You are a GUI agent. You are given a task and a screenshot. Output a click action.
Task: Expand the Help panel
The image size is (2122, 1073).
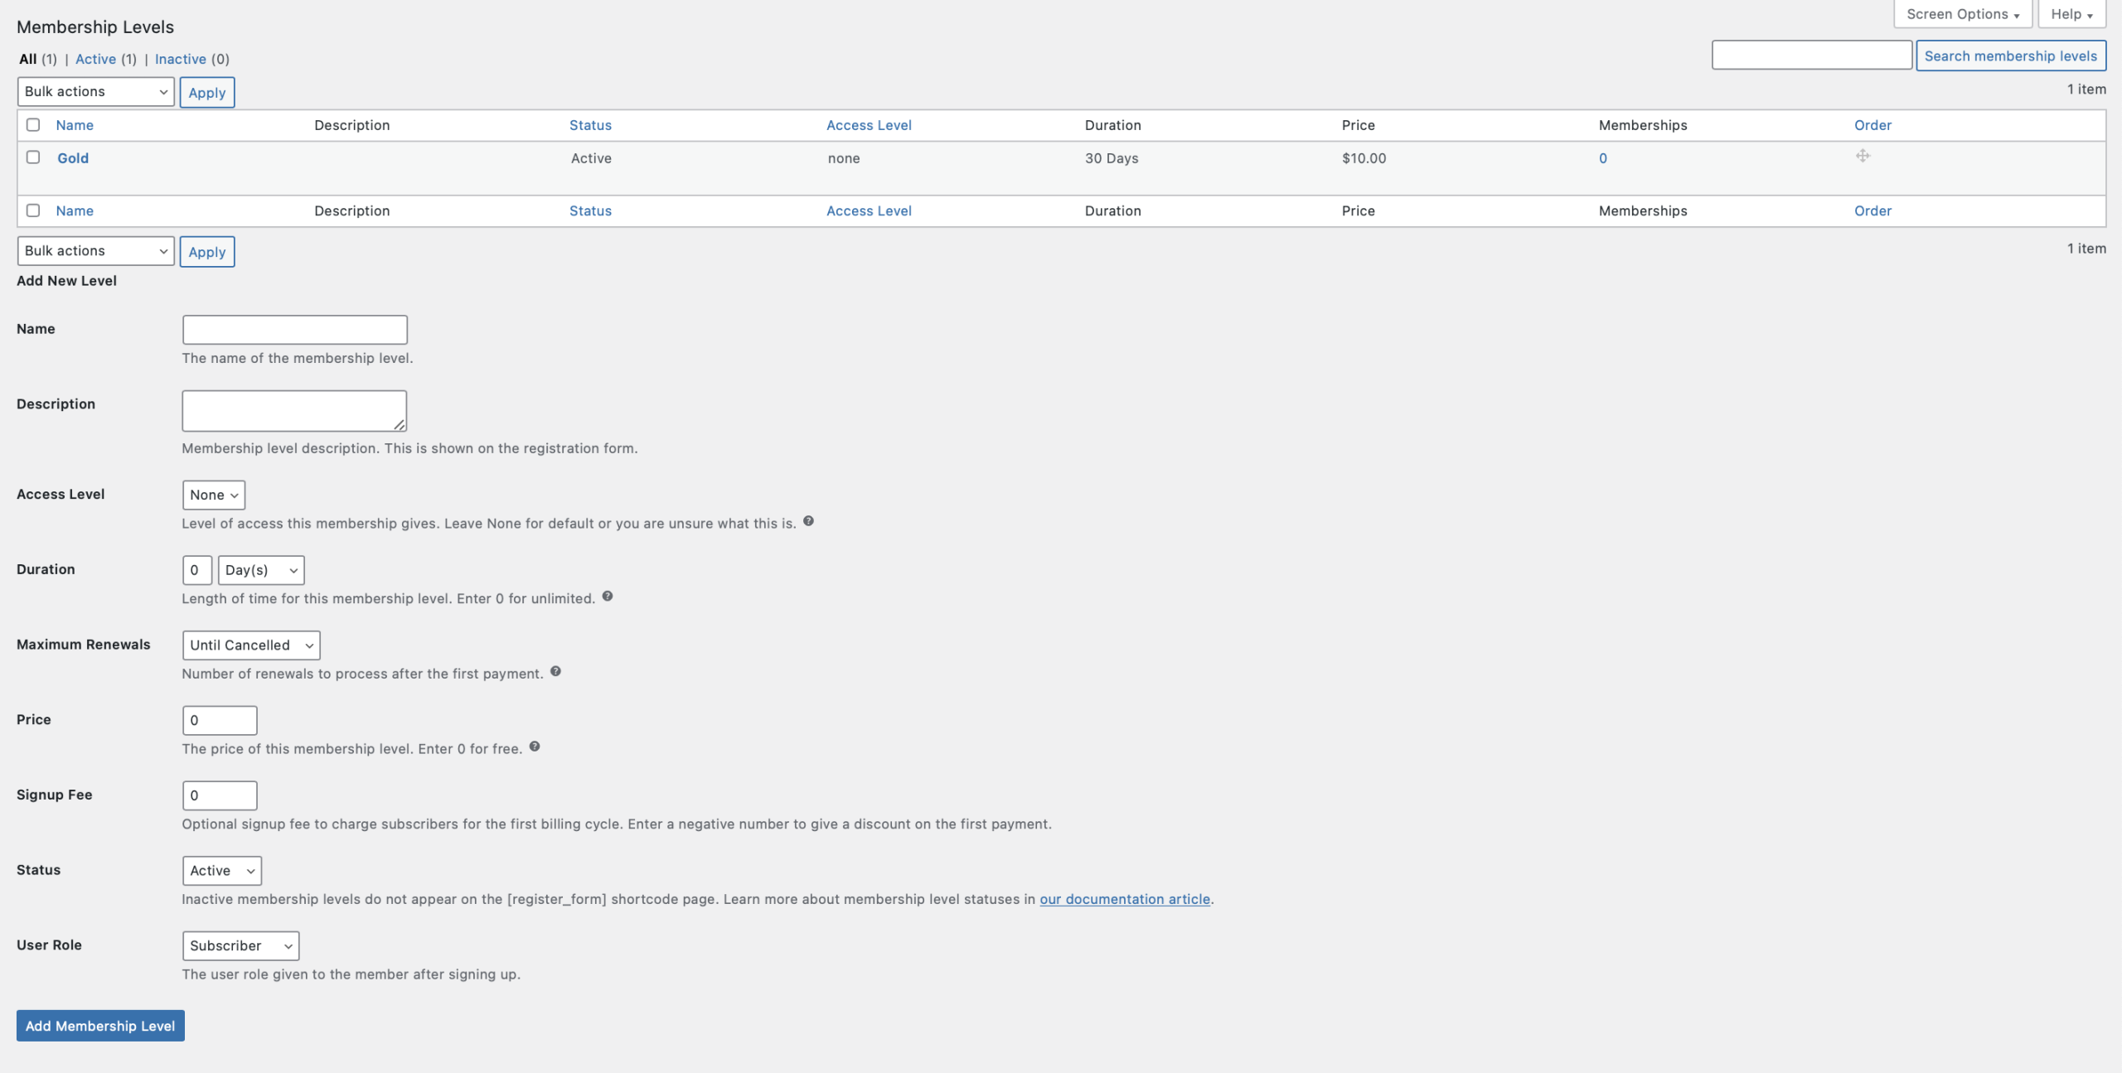[2071, 14]
